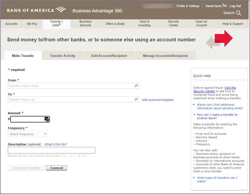
Task: Switch to the Manage Accounts/Recipients tab
Action: pyautogui.click(x=165, y=56)
